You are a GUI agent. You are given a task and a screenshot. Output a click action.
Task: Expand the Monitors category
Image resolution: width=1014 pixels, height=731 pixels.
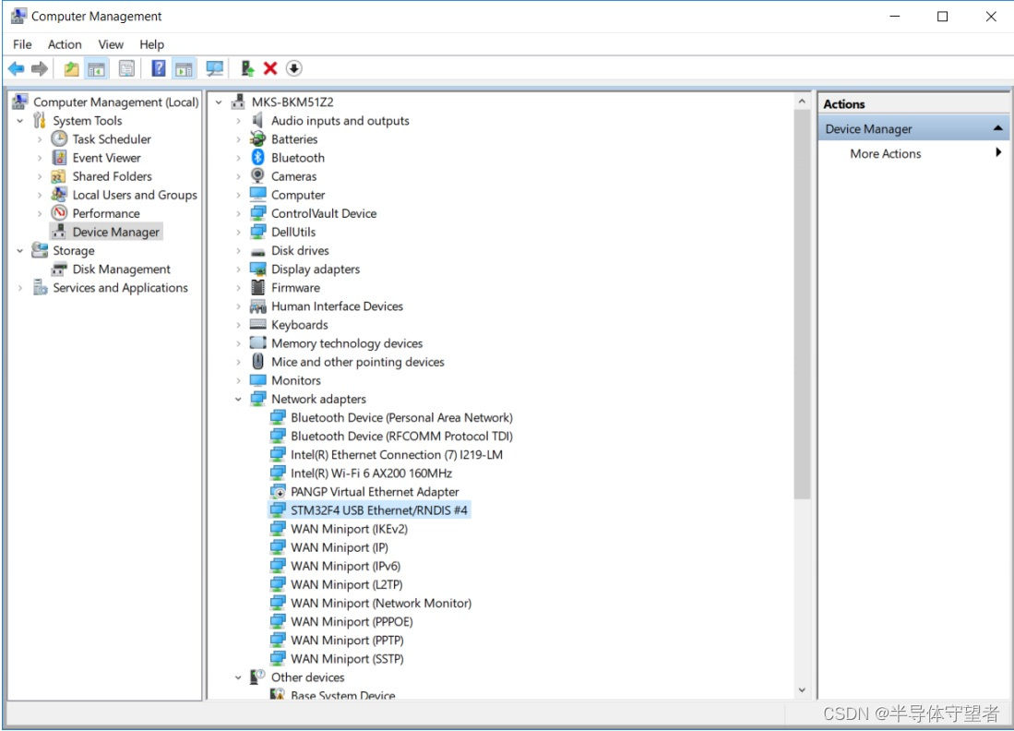[238, 380]
